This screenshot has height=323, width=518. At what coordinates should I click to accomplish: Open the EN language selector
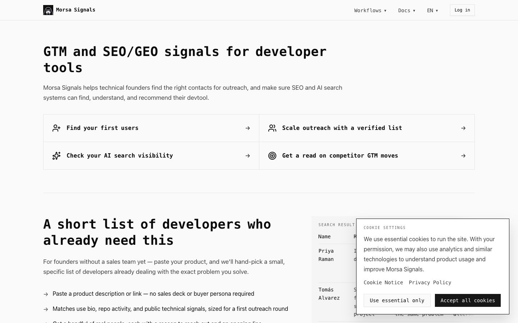click(432, 10)
